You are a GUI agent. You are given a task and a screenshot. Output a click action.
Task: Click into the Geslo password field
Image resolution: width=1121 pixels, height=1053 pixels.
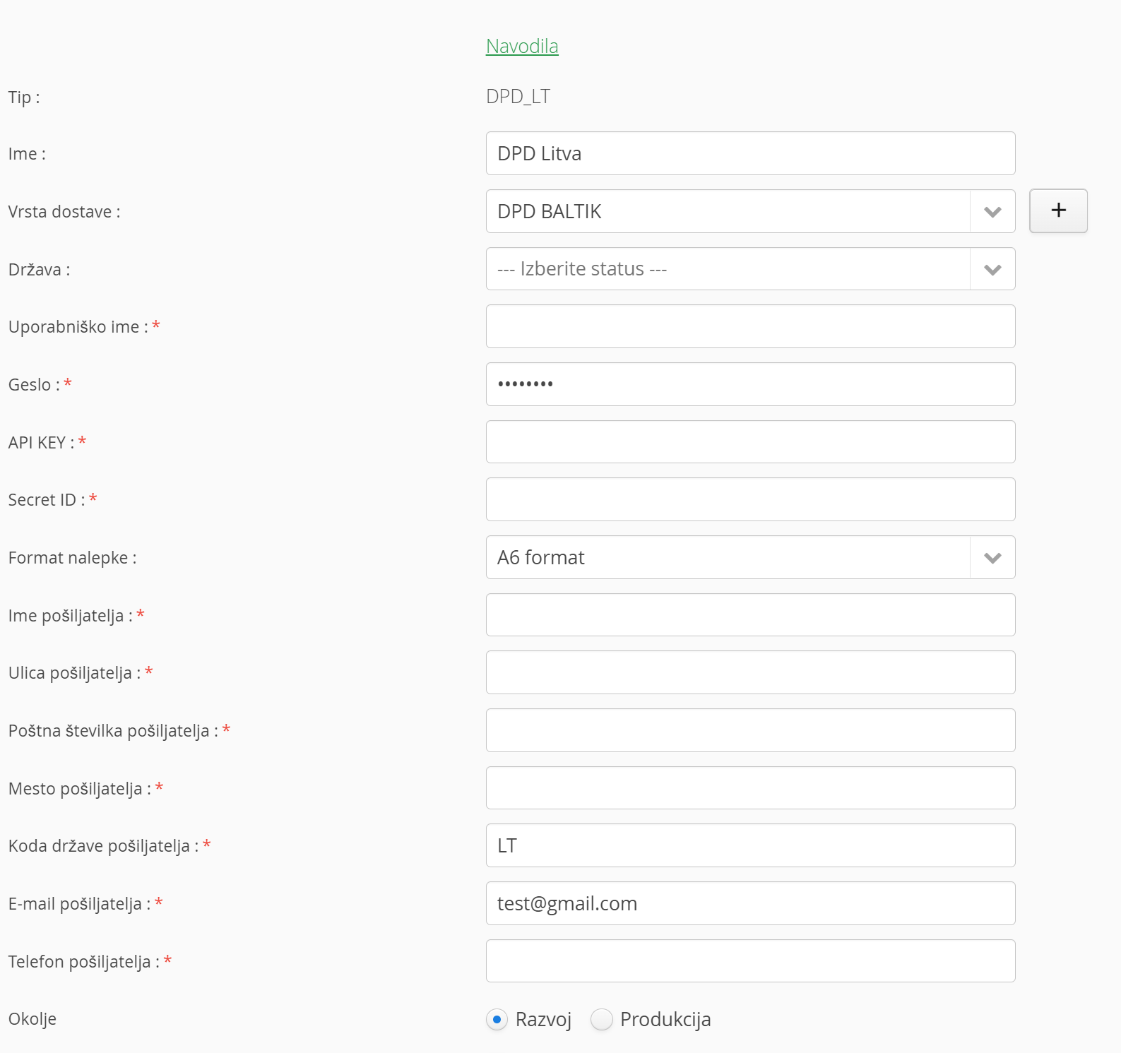point(750,384)
